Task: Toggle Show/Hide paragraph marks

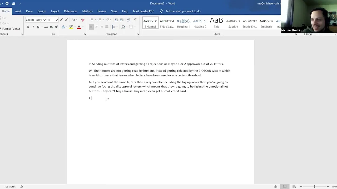Action: coord(135,20)
